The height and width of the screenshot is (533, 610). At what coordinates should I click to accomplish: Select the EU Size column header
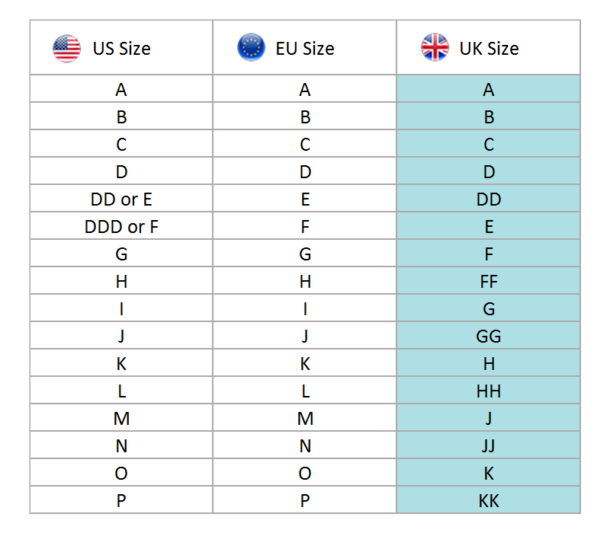305,49
